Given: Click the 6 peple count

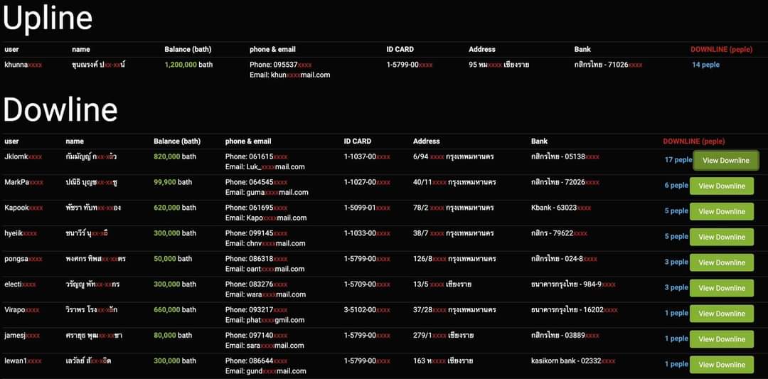Looking at the screenshot, I should pos(676,186).
